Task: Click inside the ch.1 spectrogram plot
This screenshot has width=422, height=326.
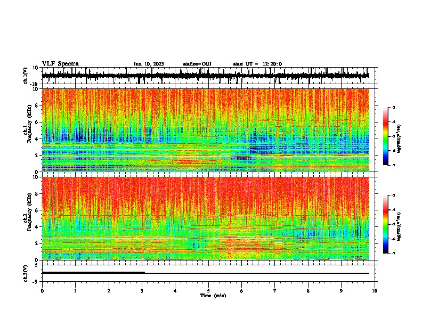Action: [x=206, y=130]
